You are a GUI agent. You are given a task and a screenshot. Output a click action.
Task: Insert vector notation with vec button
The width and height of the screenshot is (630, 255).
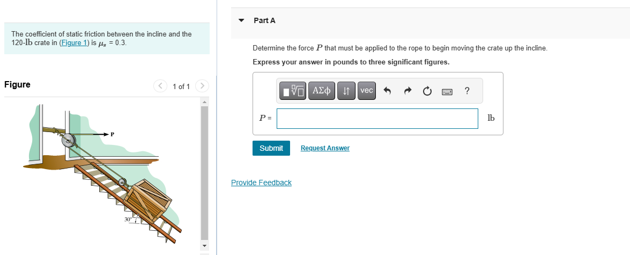(x=367, y=91)
